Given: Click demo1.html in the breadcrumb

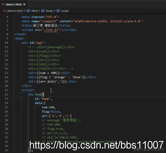Looking at the screenshot, I should pyautogui.click(x=15, y=11).
